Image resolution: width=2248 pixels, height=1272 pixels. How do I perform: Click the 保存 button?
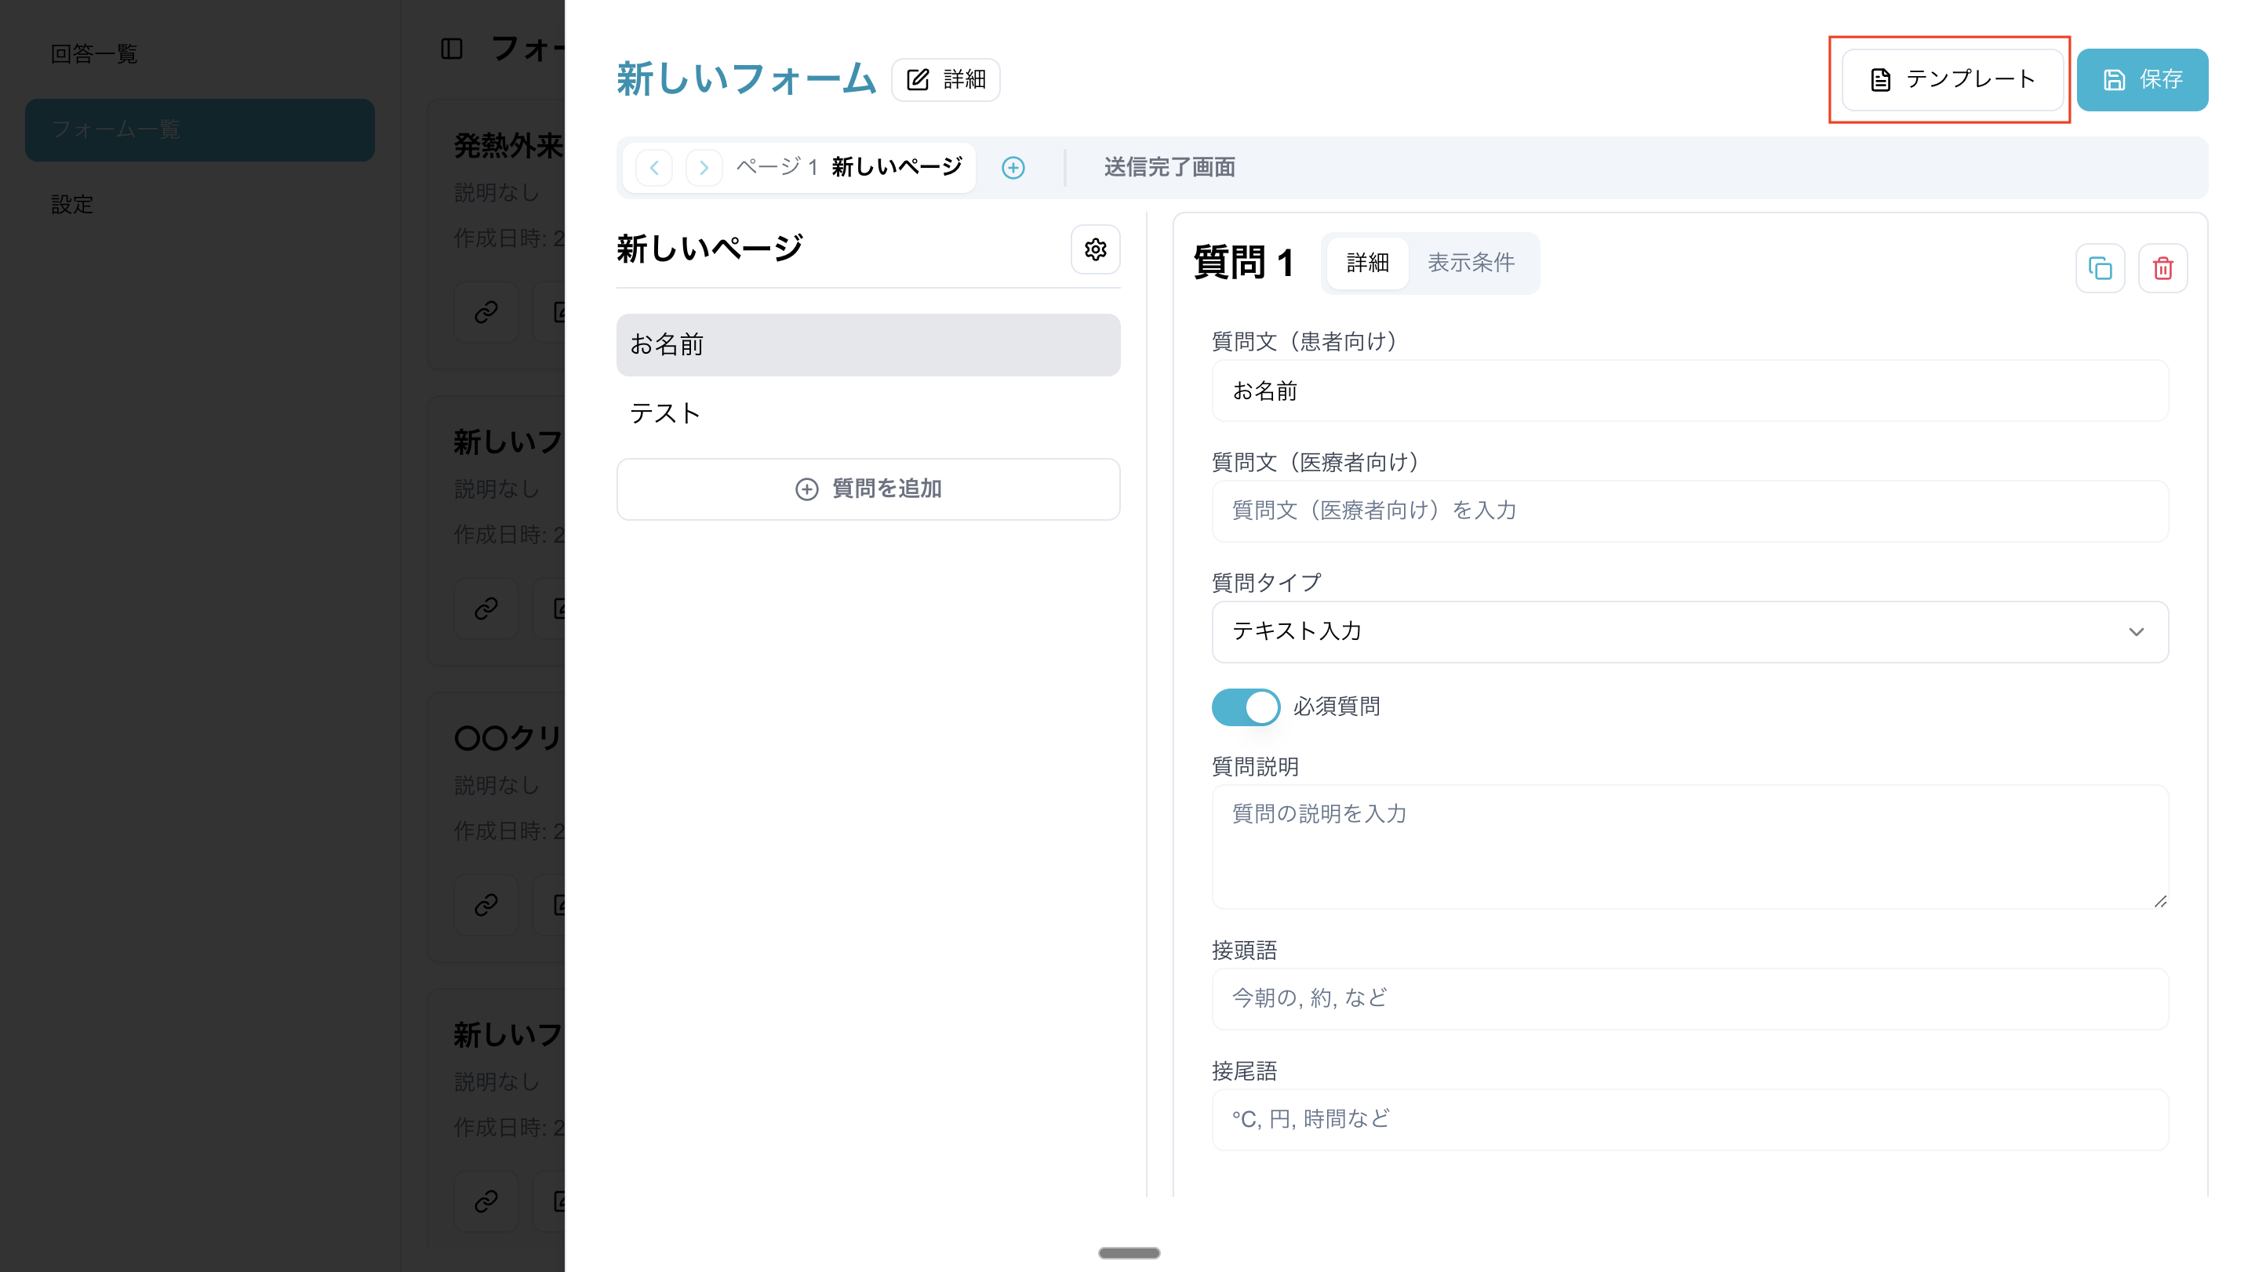[x=2141, y=79]
